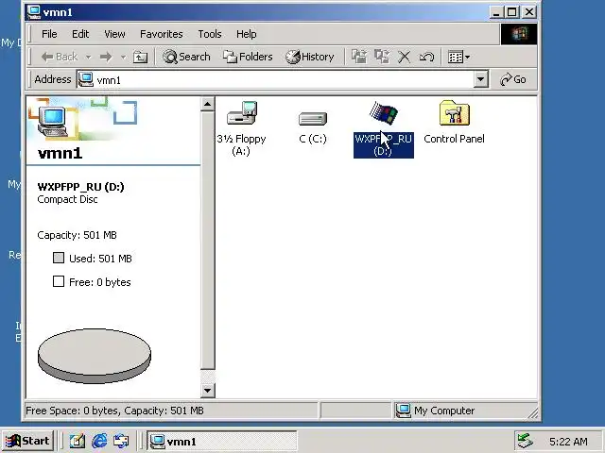Open the File menu
This screenshot has width=605, height=453.
(x=49, y=34)
